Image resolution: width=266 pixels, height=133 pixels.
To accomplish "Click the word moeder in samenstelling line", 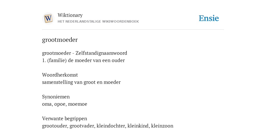I will click(112, 82).
